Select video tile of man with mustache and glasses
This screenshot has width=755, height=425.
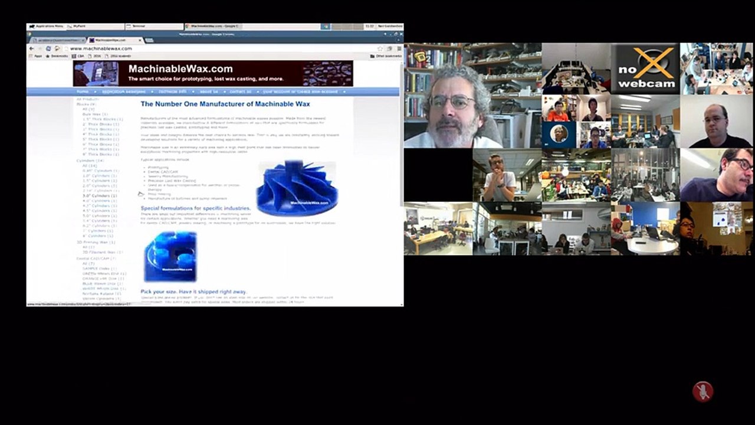pos(716,175)
